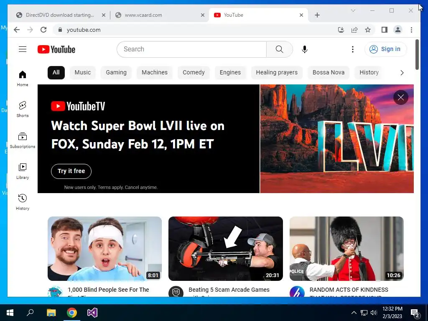
Task: Go to Home in the sidebar
Action: click(x=23, y=79)
